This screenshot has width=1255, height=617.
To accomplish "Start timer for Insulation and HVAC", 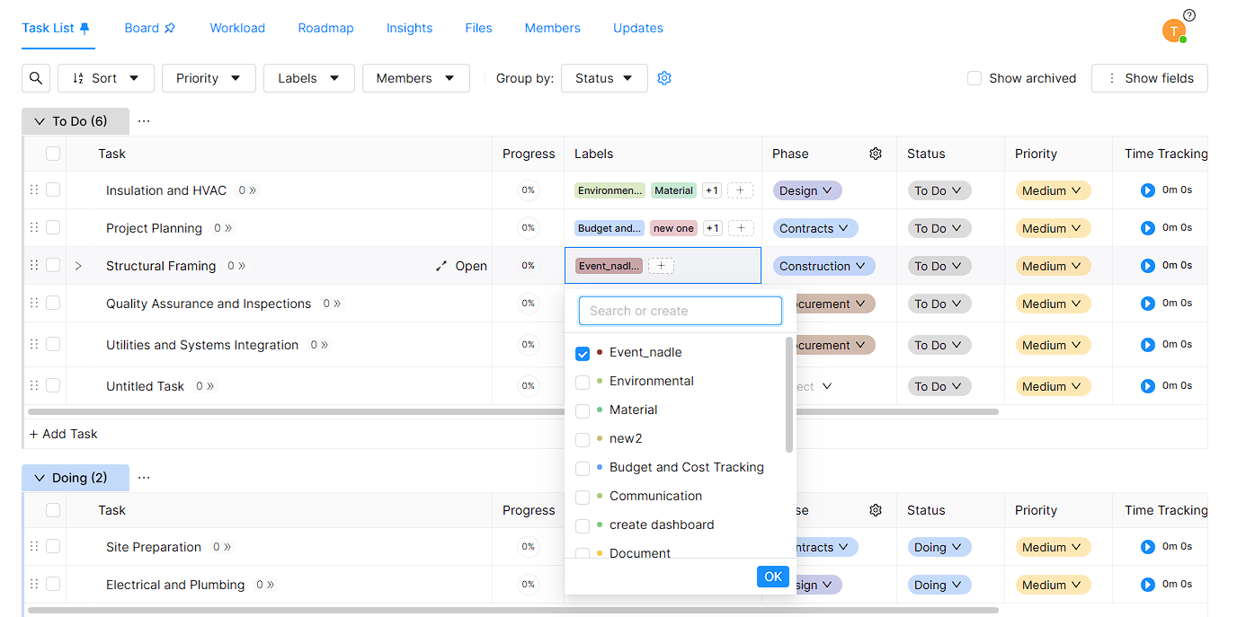I will pyautogui.click(x=1147, y=190).
